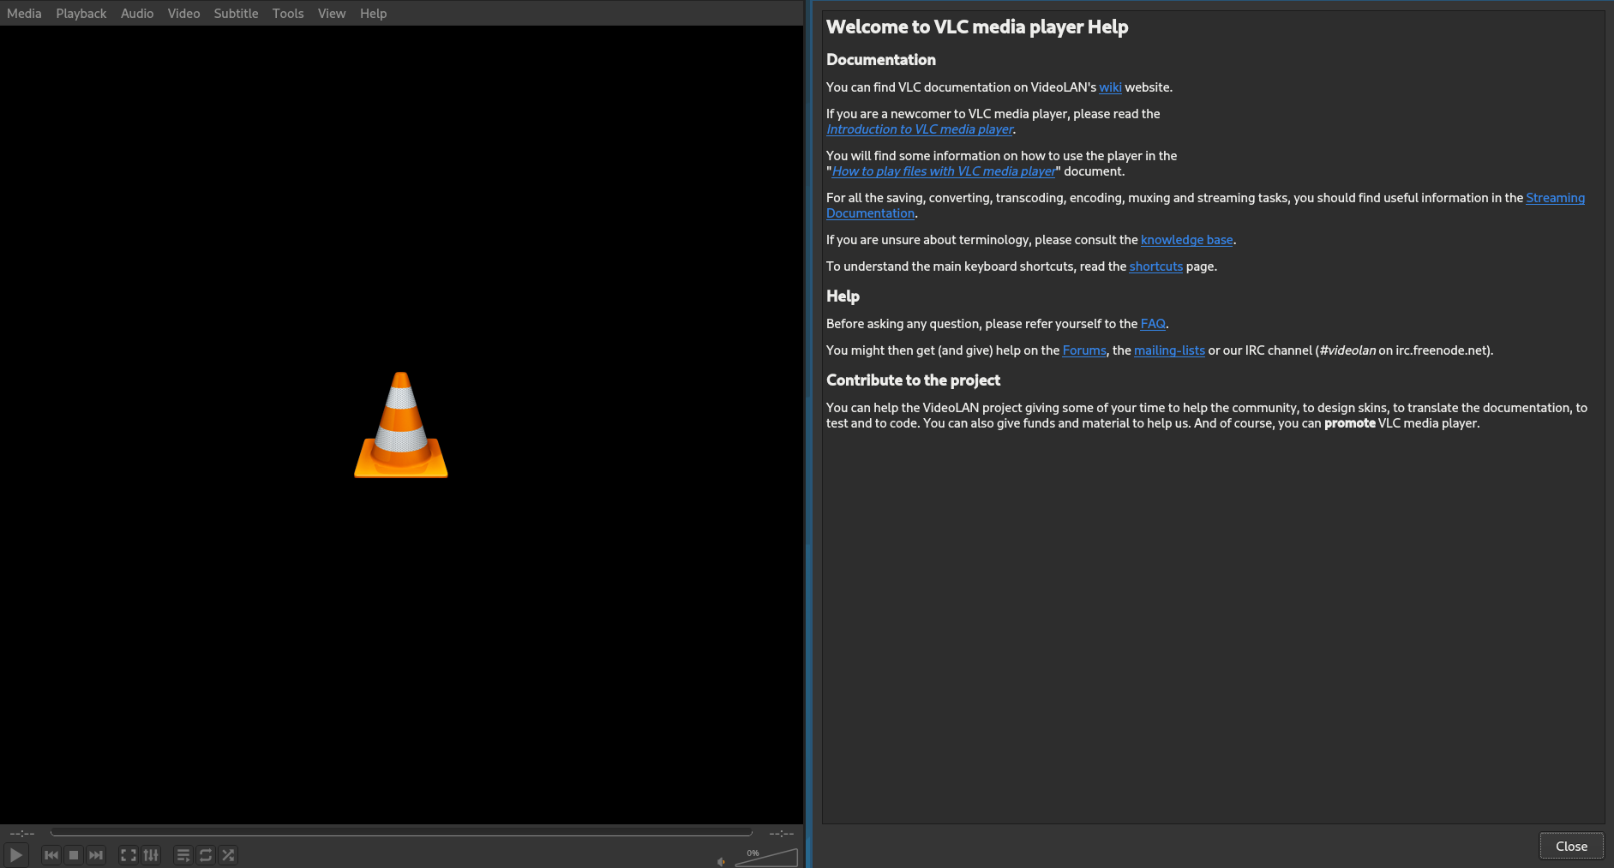Click the Play button
The image size is (1614, 868).
16,855
